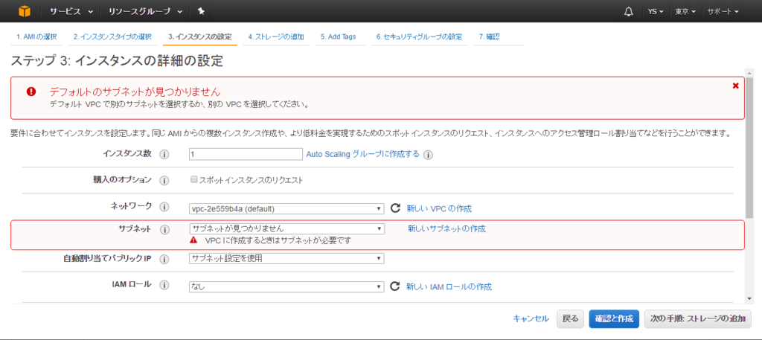Show info for インスタンス数
This screenshot has width=762, height=340.
tap(164, 155)
